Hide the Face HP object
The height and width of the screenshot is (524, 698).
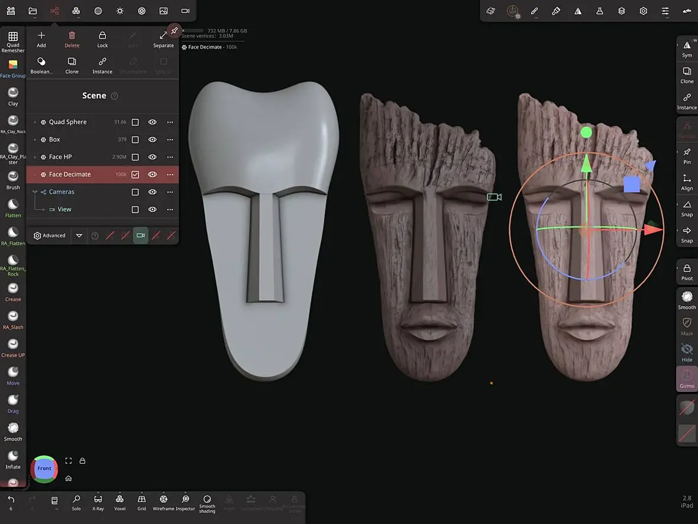tap(153, 157)
